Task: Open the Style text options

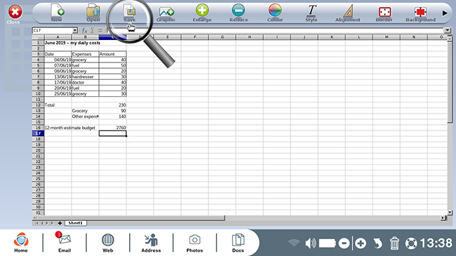Action: point(311,11)
